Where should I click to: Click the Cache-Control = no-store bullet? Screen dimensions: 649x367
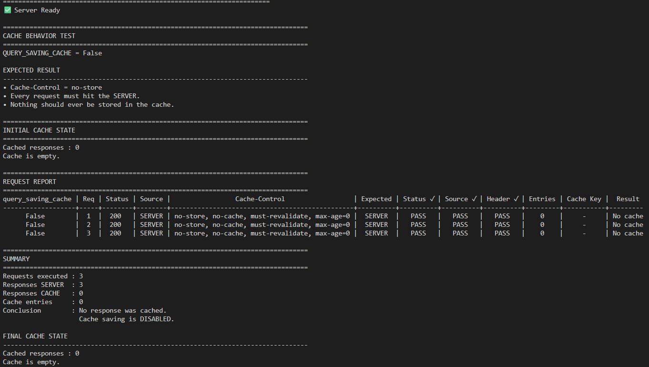pos(52,87)
